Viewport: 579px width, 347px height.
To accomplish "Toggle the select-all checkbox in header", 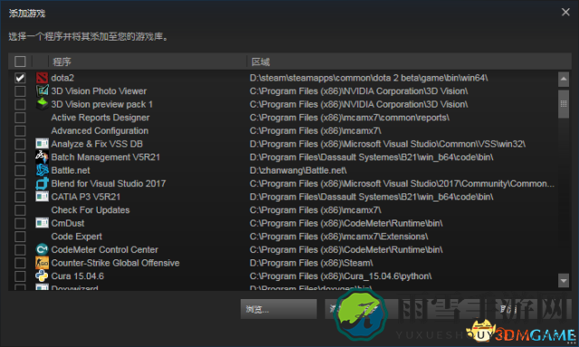I will point(20,61).
